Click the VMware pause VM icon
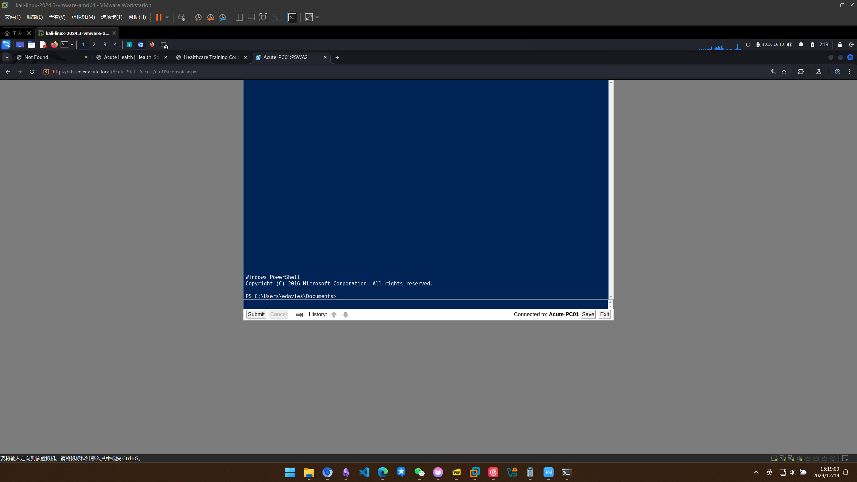 159,17
